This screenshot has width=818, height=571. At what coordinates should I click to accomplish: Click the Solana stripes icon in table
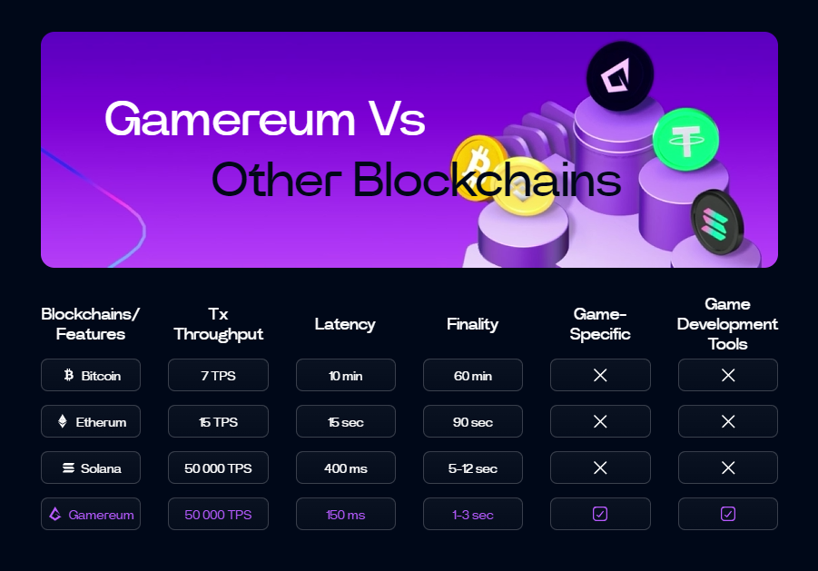(x=68, y=468)
